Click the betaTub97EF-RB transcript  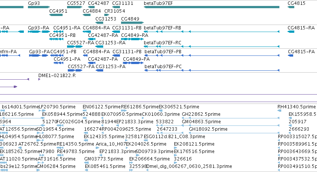[212, 32]
